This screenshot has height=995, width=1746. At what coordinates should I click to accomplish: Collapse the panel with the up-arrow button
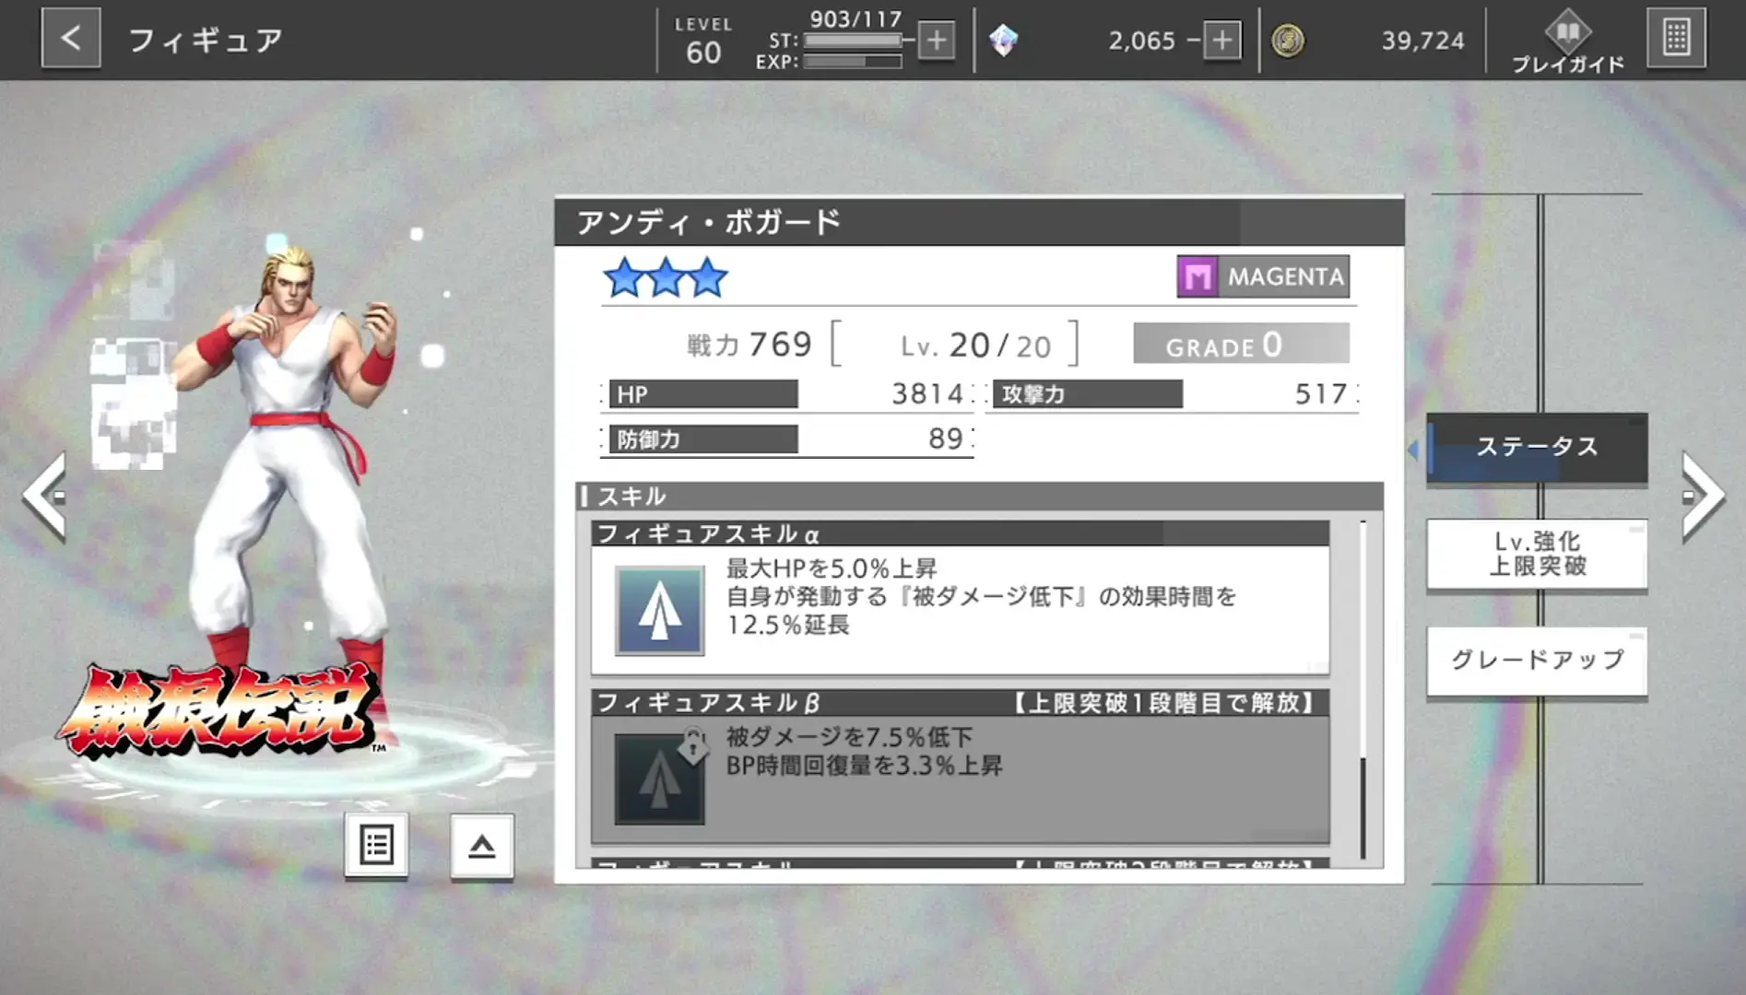point(482,845)
